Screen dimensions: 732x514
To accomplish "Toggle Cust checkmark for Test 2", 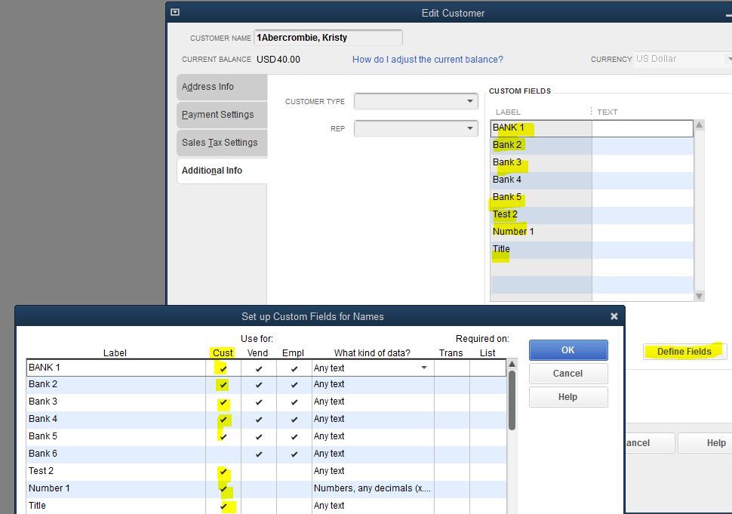I will [223, 472].
